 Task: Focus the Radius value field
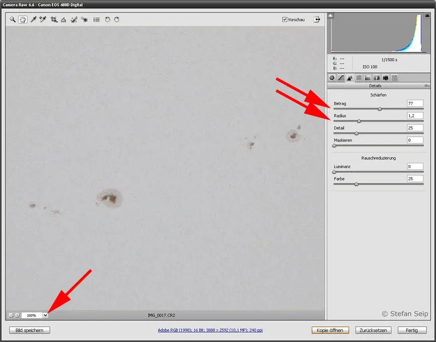click(x=415, y=115)
